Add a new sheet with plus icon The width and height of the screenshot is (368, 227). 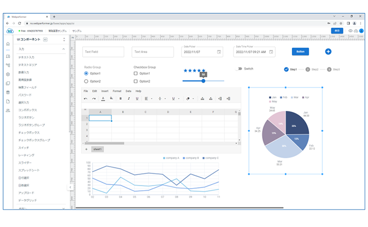point(86,149)
